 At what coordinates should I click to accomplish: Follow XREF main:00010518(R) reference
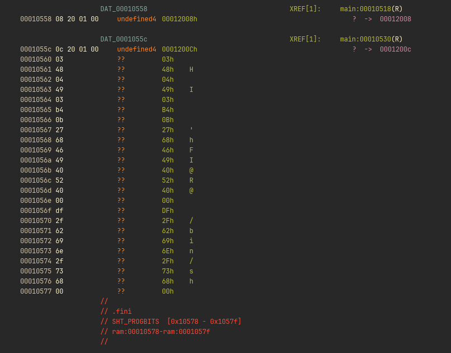pos(371,9)
